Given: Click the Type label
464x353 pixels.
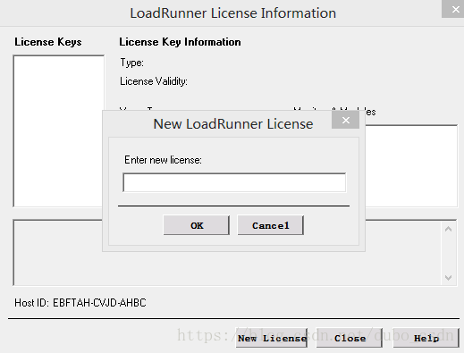Looking at the screenshot, I should tap(131, 63).
